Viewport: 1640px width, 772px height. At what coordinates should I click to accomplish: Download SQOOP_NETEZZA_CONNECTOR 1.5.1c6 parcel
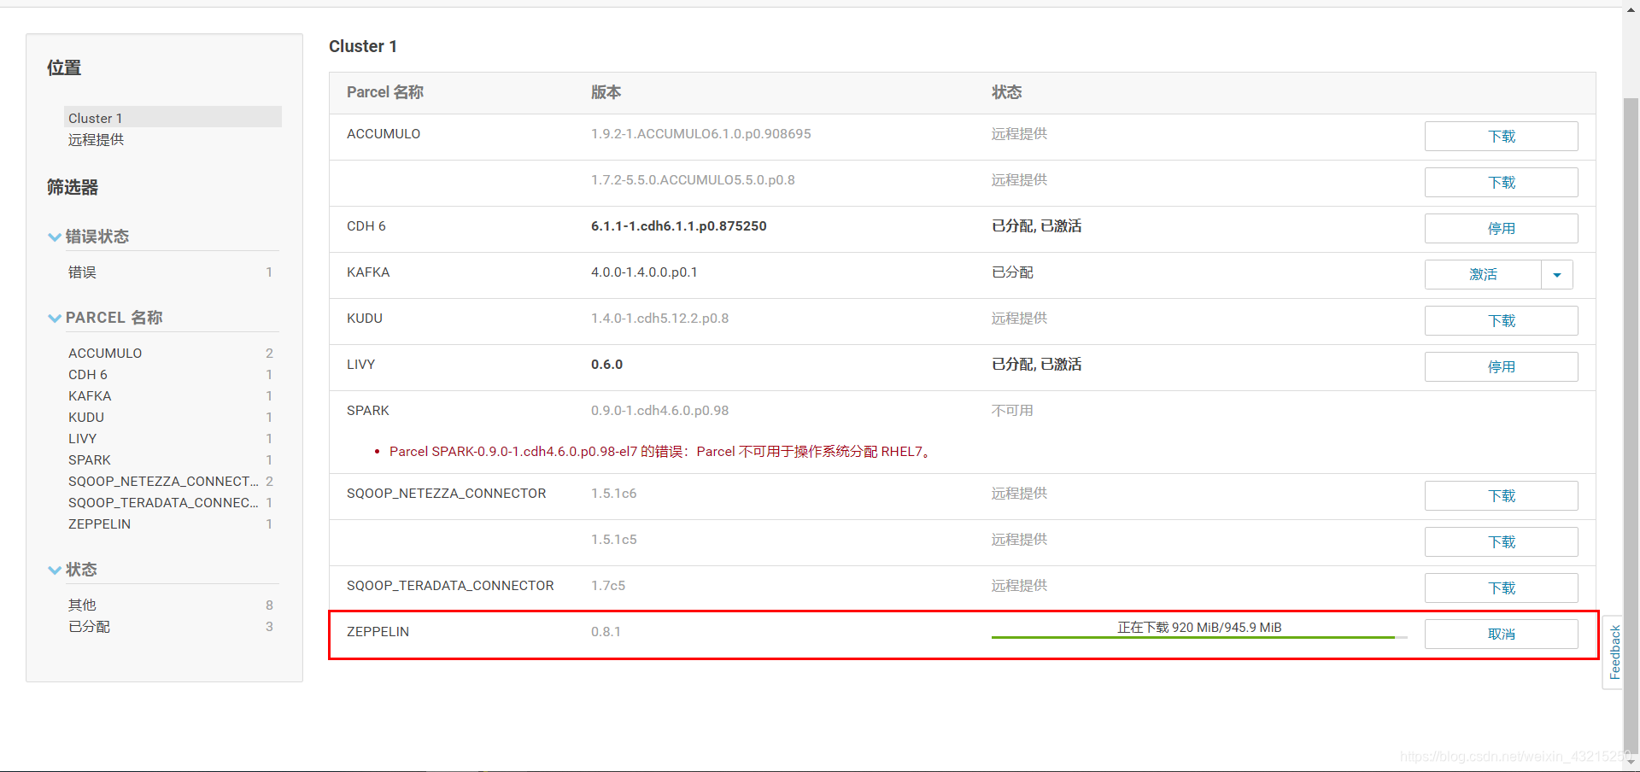1501,496
